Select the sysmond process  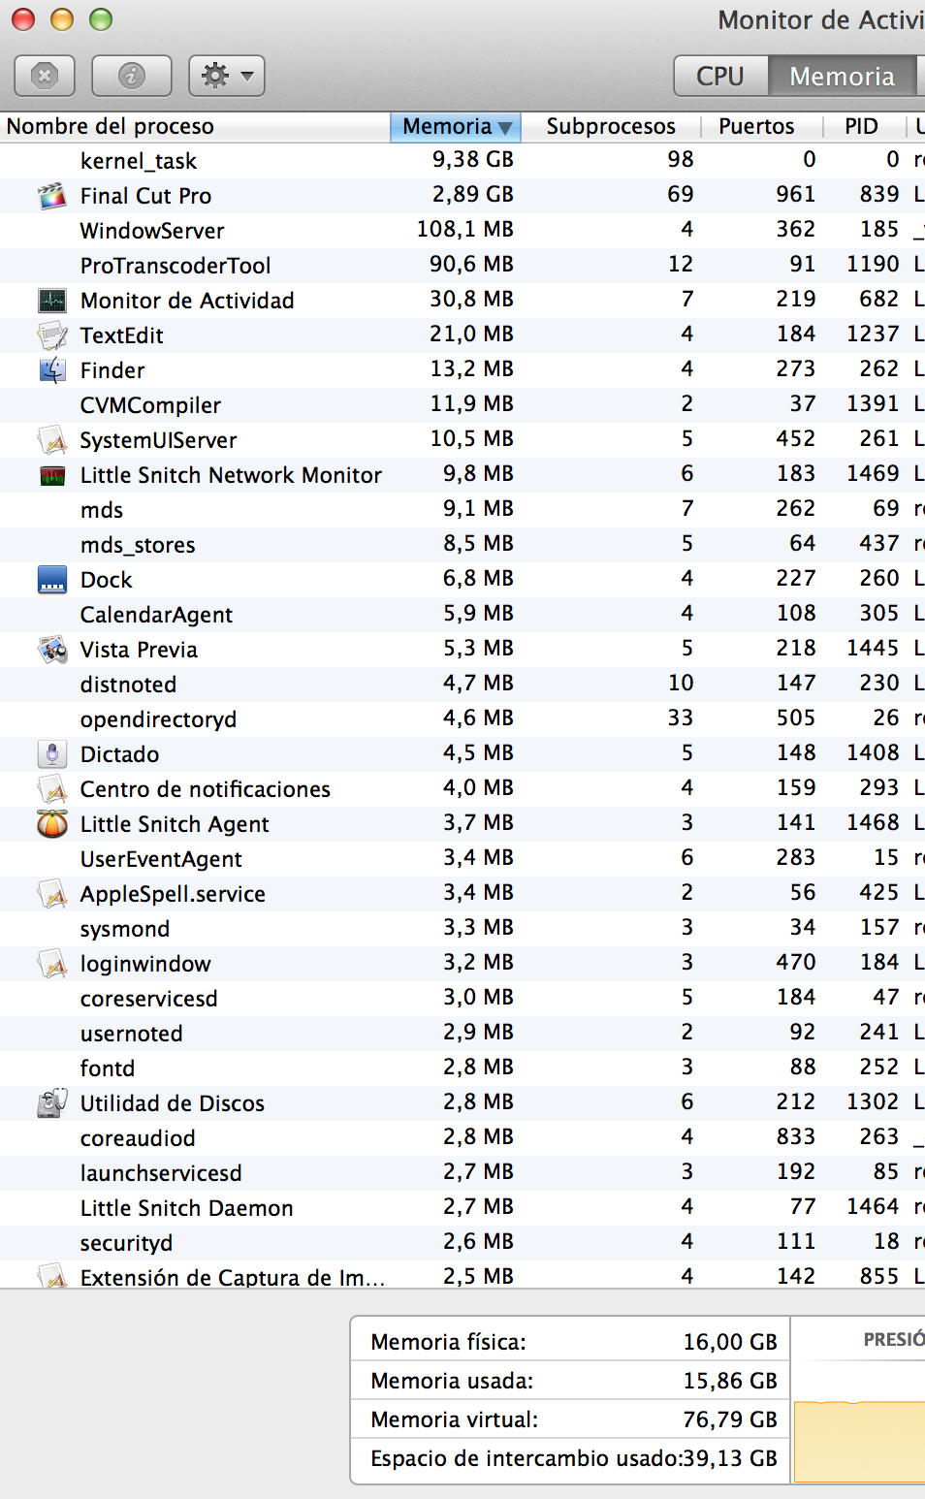pos(462,929)
